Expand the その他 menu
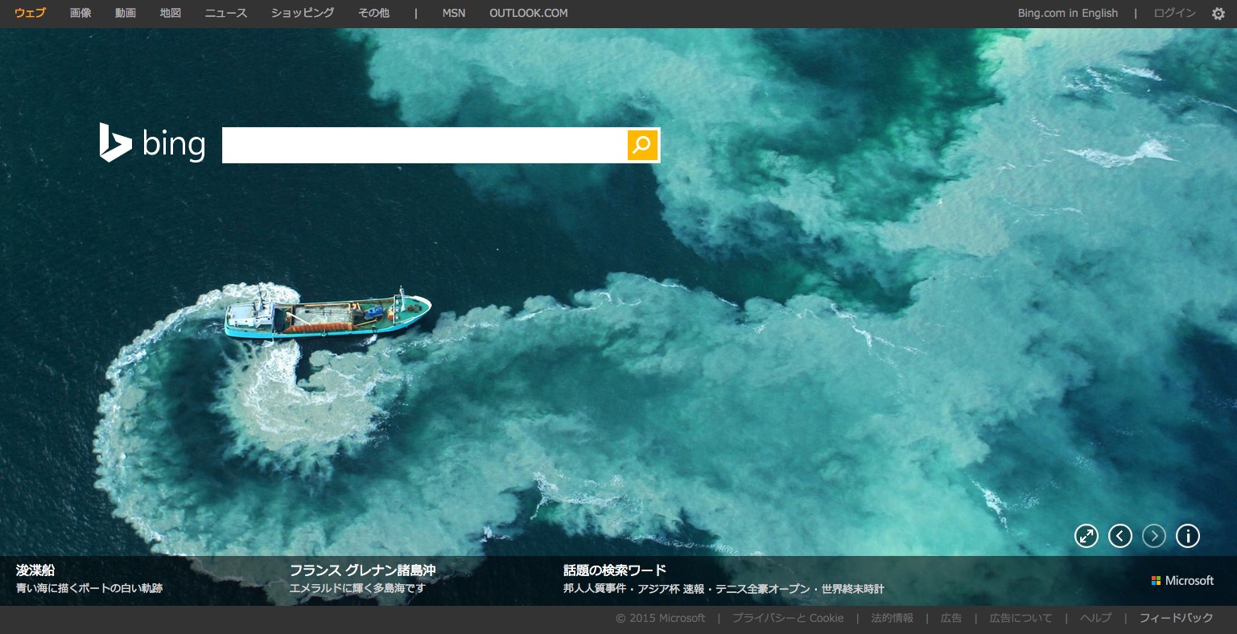Viewport: 1237px width, 634px height. 373,13
